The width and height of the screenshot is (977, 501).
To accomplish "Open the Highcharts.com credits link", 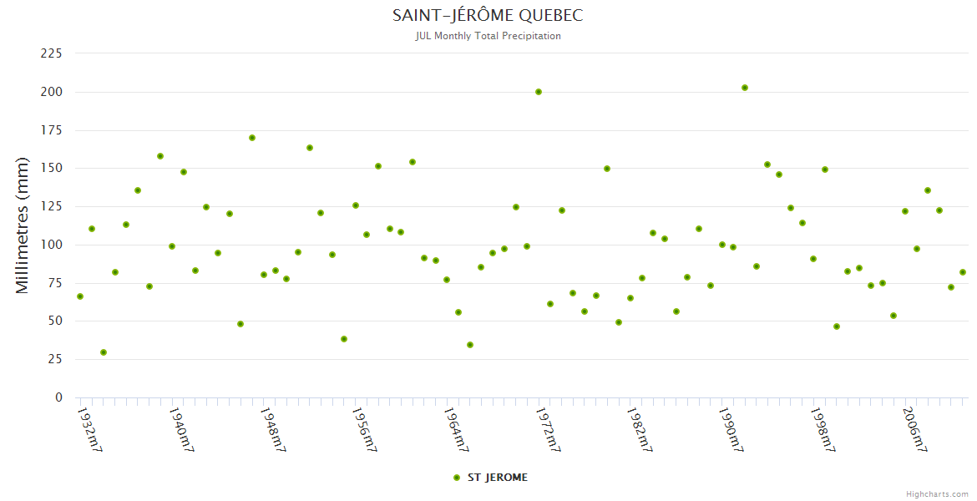I will pos(937,493).
